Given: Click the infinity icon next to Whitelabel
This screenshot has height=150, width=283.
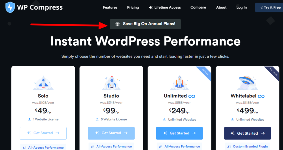Looking at the screenshot, I should tap(261, 96).
